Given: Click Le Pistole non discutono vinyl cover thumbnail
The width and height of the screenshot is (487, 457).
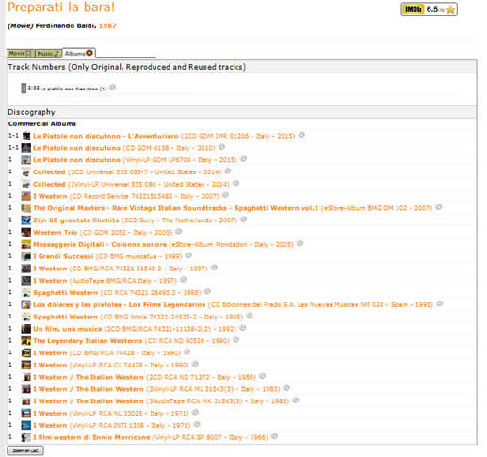Looking at the screenshot, I should pyautogui.click(x=26, y=160).
